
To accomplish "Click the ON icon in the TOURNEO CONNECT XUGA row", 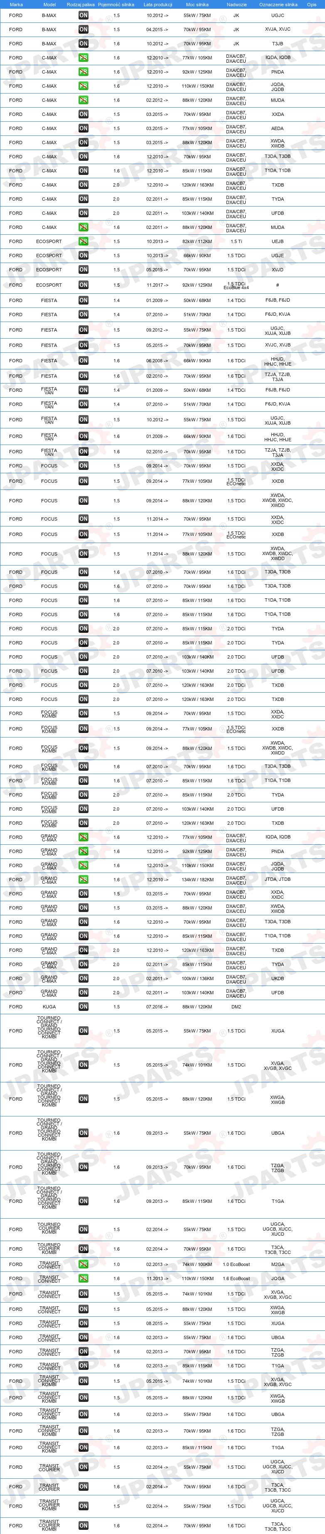I will [x=84, y=1031].
